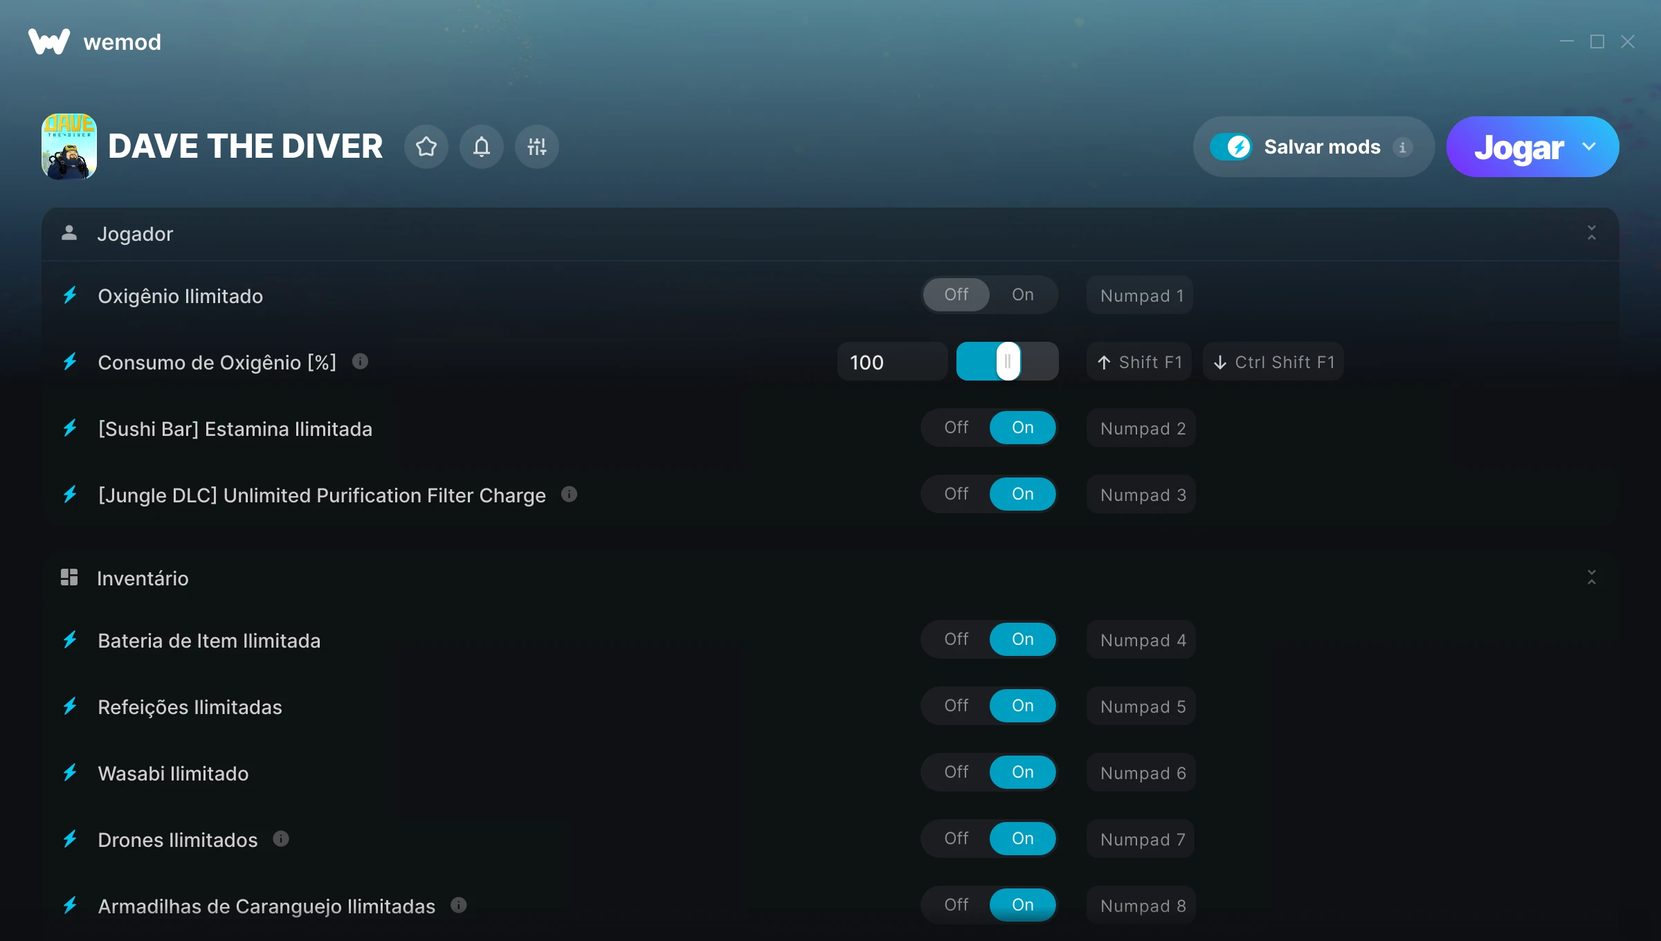Edit the oxygen consumption value field
The image size is (1661, 941).
[x=892, y=362]
